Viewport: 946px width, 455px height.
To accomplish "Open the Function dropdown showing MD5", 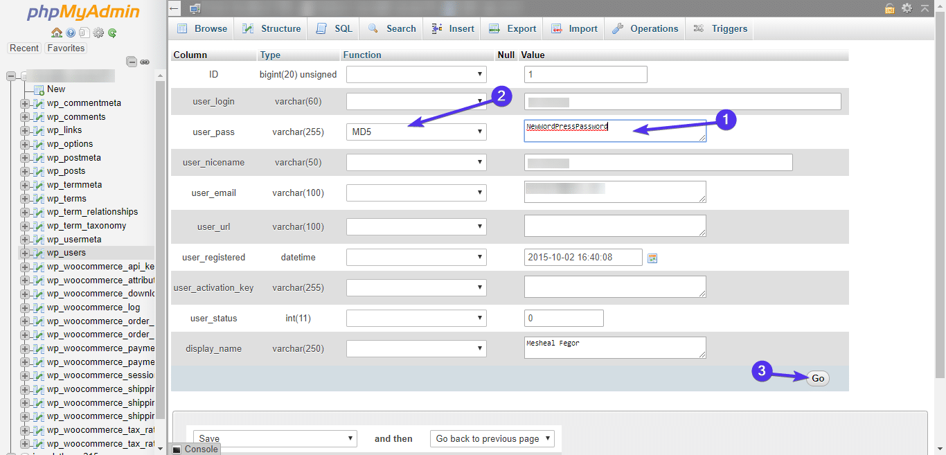I will point(416,131).
